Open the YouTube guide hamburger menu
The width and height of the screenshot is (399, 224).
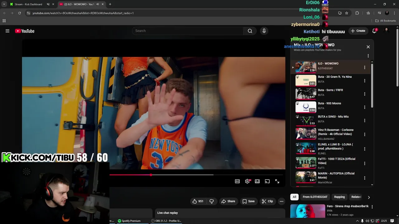tap(7, 31)
